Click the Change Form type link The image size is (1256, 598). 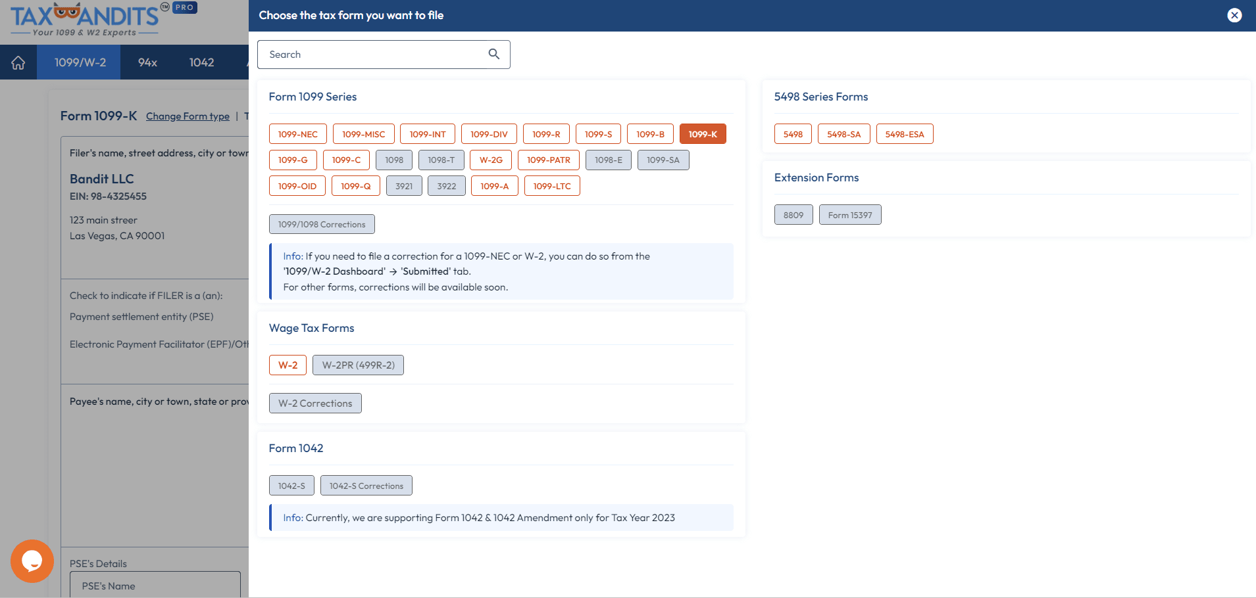pyautogui.click(x=188, y=116)
